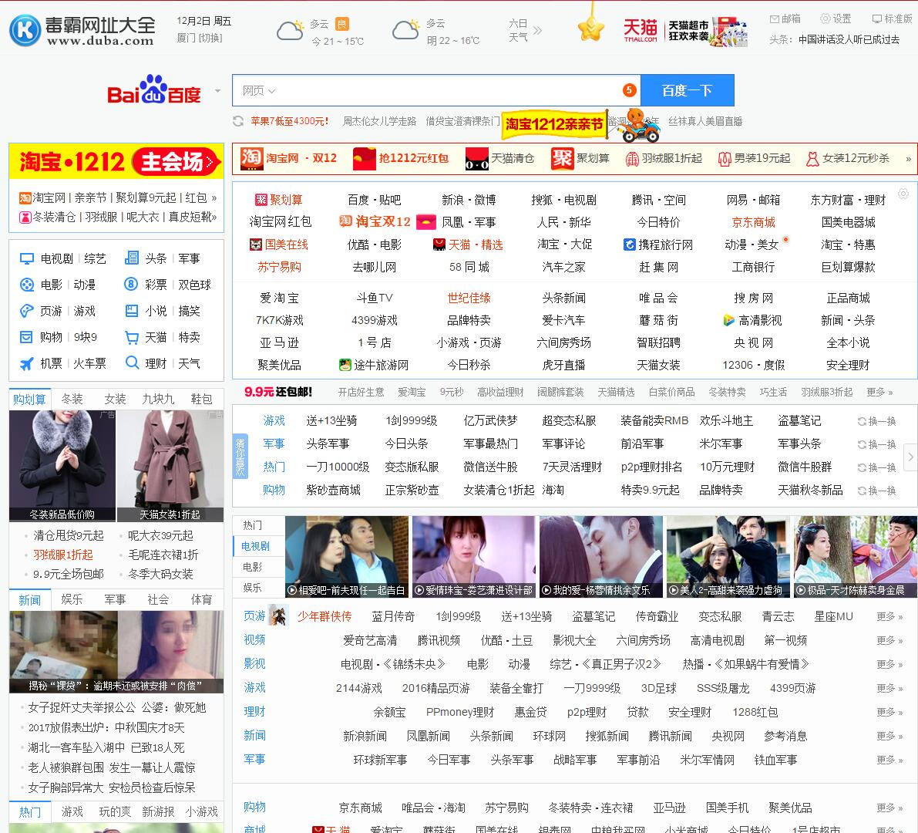Screen dimensions: 918x833
Task: Click the Duba site logo icon
Action: (25, 29)
